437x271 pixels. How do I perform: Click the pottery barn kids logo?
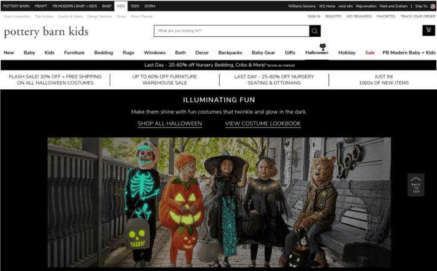click(46, 31)
